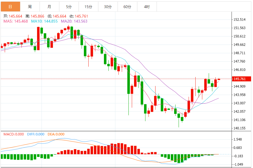253x168 pixels.
Task: Click the DIFF: 0.000 label
Action: click(36, 134)
